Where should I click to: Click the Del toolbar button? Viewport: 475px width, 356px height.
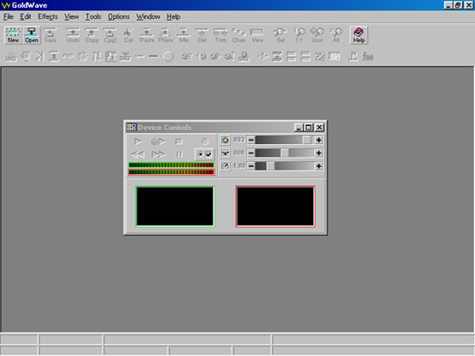click(202, 35)
